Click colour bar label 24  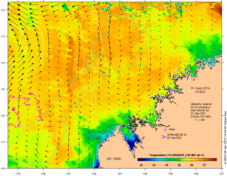click(166, 165)
